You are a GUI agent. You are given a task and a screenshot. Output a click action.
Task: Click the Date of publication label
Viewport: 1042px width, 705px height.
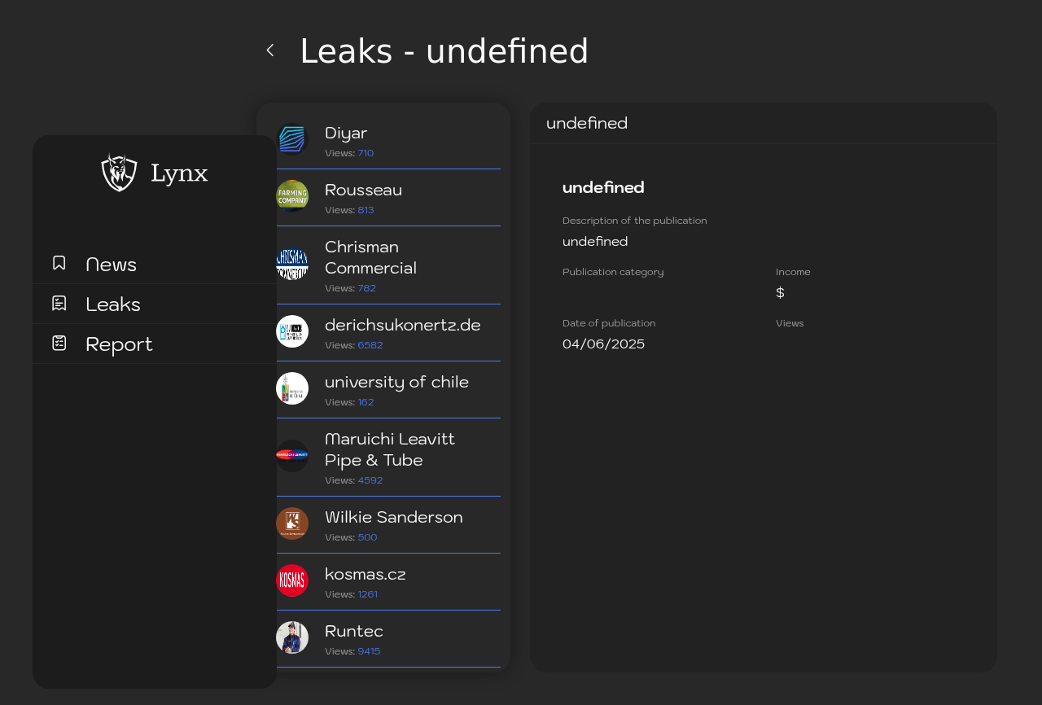[x=609, y=323]
